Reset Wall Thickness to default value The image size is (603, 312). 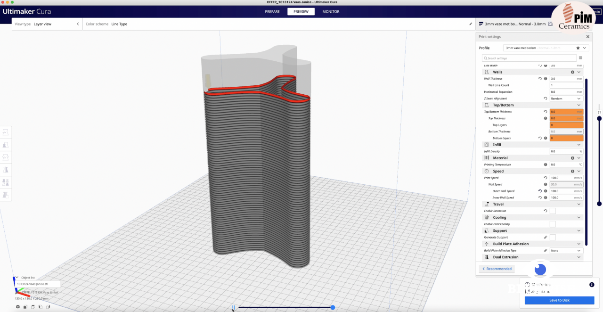(x=540, y=79)
